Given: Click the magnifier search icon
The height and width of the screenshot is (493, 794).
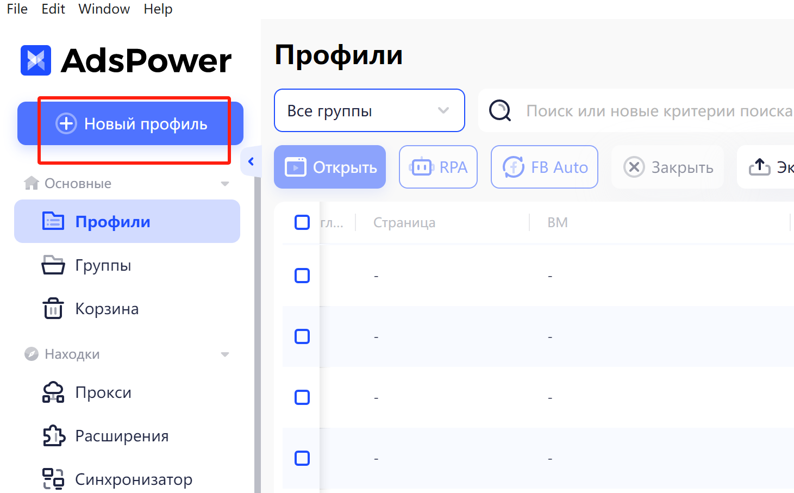Looking at the screenshot, I should 500,111.
